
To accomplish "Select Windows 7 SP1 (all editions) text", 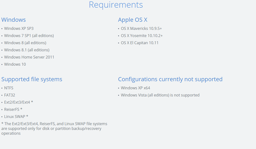I will pos(29,36).
